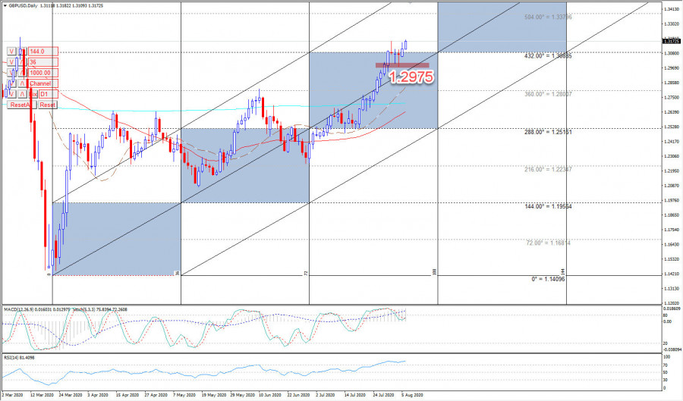
Task: Toggle the Fix button
Action: 33,94
